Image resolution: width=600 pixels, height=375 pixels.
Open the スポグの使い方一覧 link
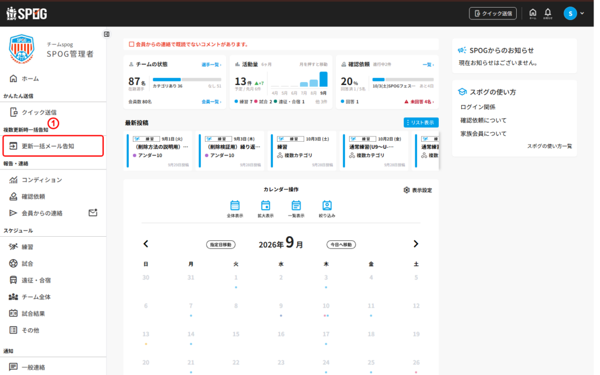point(550,146)
